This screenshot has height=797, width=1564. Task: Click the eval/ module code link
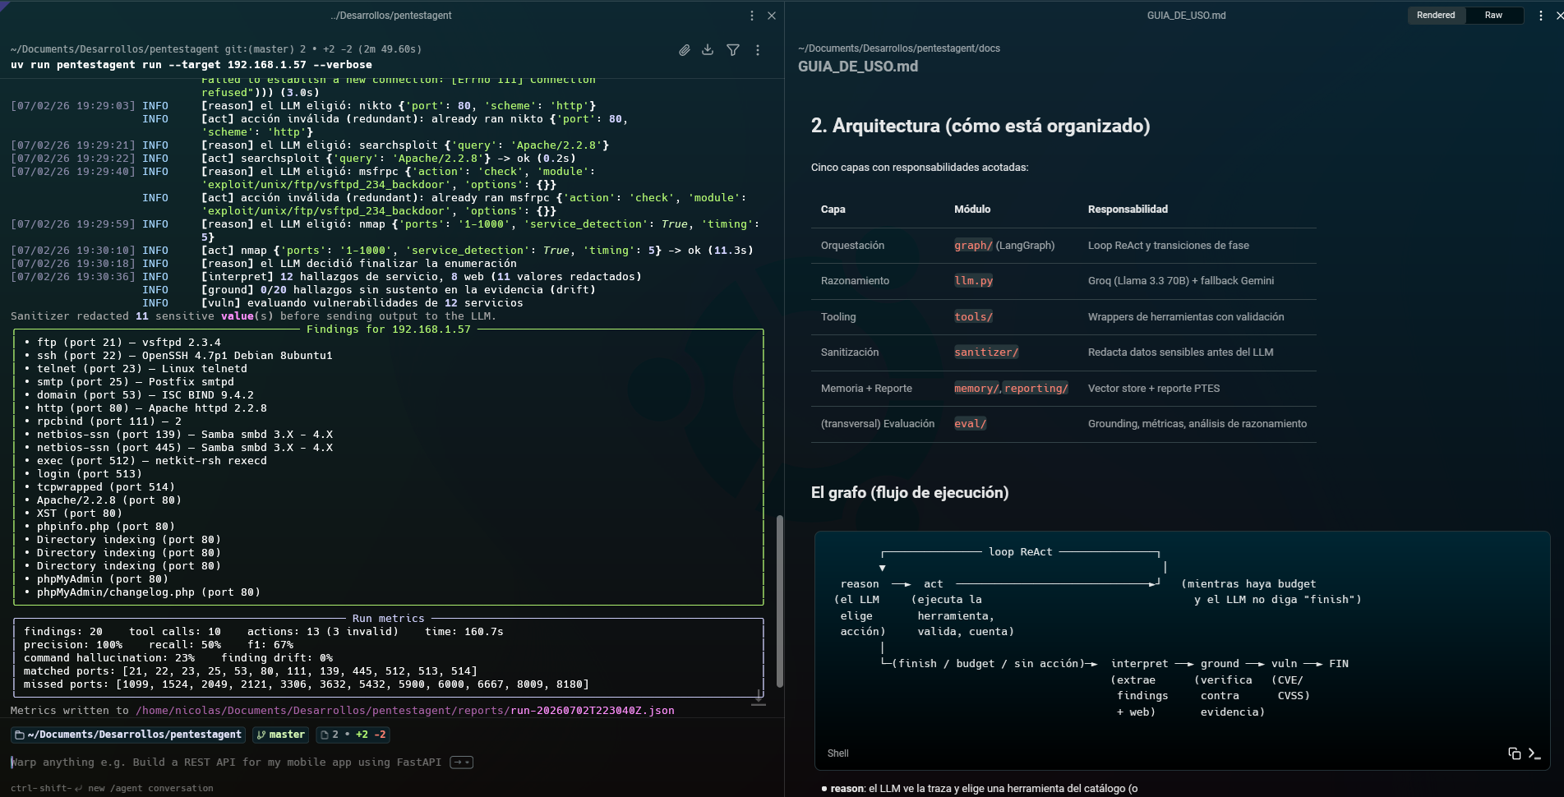click(970, 424)
